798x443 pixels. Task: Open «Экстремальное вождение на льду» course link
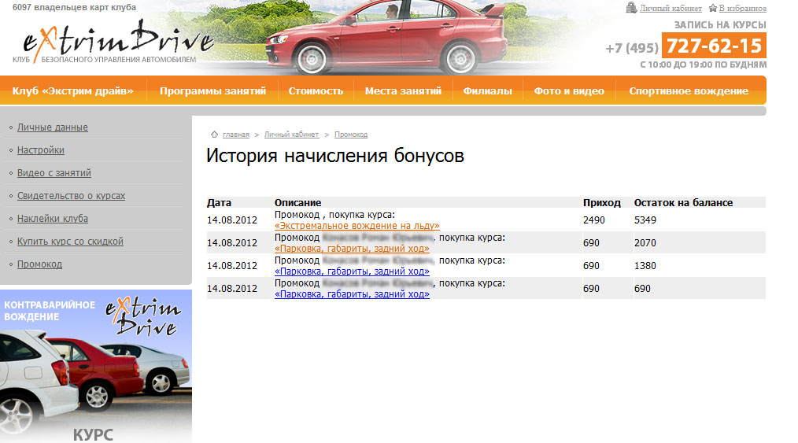click(x=357, y=225)
